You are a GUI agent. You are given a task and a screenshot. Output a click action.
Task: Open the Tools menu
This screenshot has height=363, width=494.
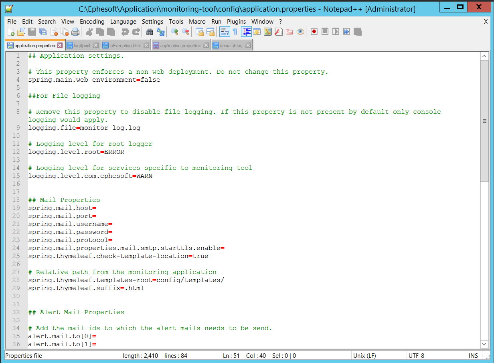pyautogui.click(x=176, y=22)
